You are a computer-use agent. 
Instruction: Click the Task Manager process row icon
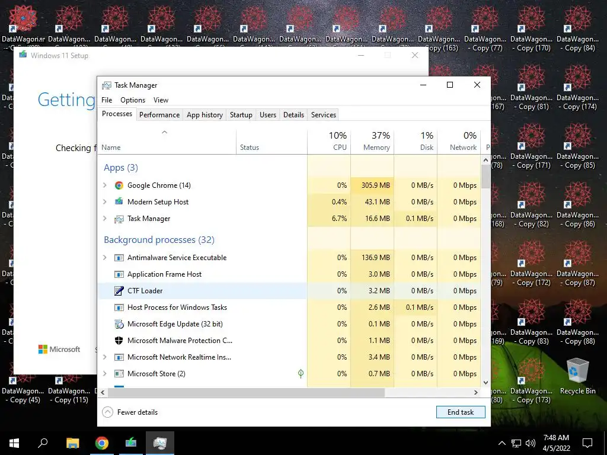[x=119, y=219]
